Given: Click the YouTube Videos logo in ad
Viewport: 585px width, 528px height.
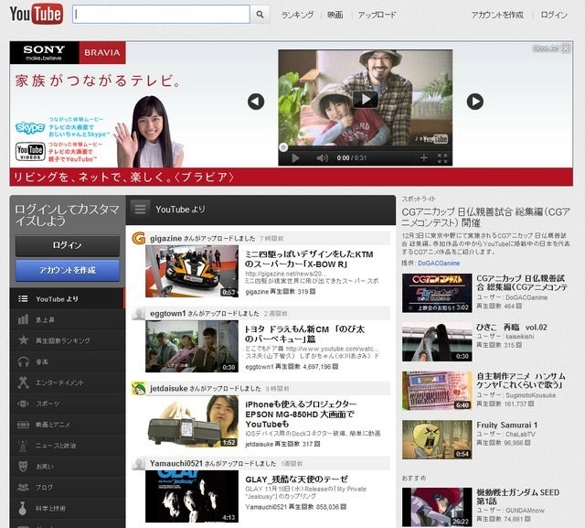Looking at the screenshot, I should [30, 152].
